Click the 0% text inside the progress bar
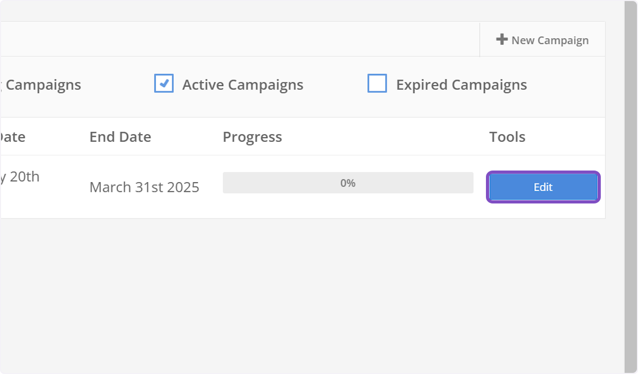The image size is (638, 374). [x=348, y=182]
